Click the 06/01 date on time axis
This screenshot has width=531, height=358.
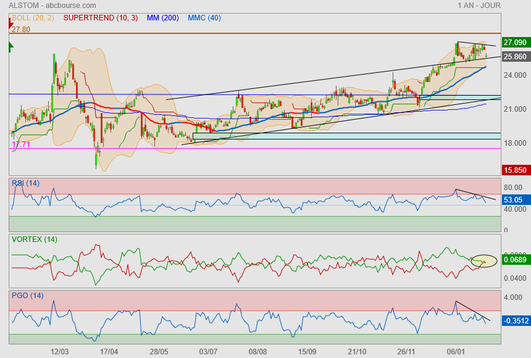456,351
